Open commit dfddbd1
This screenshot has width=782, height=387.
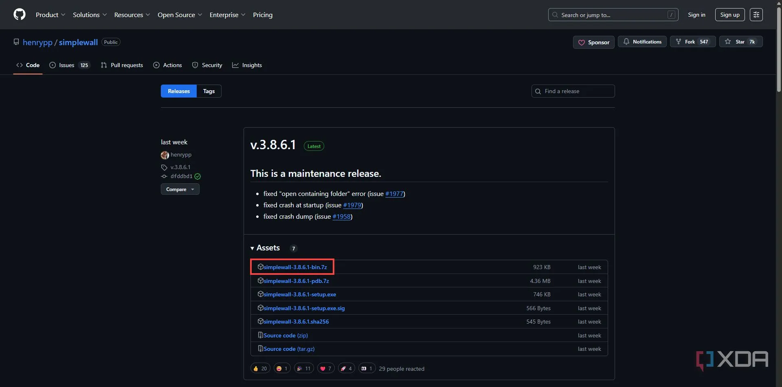click(x=181, y=176)
